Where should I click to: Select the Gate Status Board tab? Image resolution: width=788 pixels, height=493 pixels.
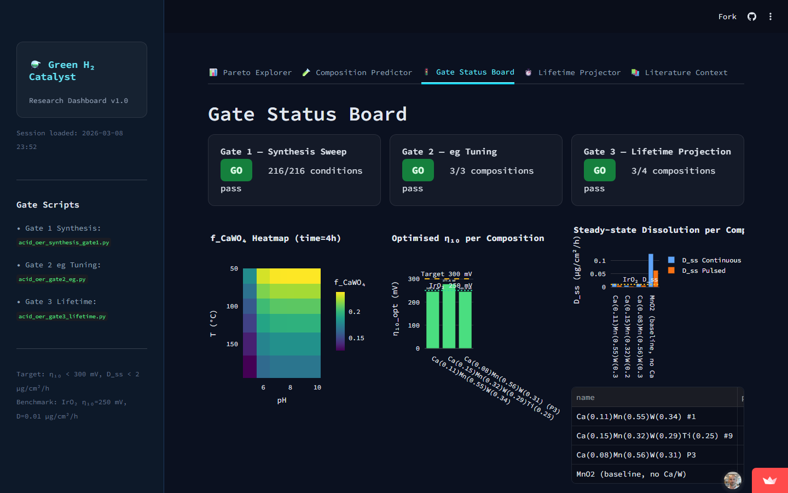pos(468,72)
